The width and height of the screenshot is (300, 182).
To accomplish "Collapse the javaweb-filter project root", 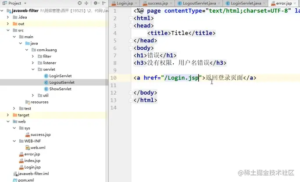I will 2,10.
